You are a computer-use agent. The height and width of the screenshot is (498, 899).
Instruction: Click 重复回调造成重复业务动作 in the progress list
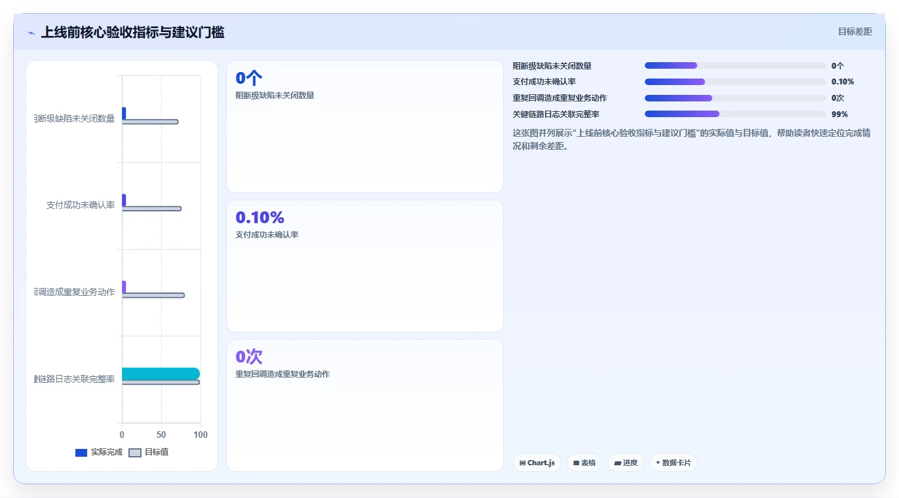pyautogui.click(x=560, y=98)
